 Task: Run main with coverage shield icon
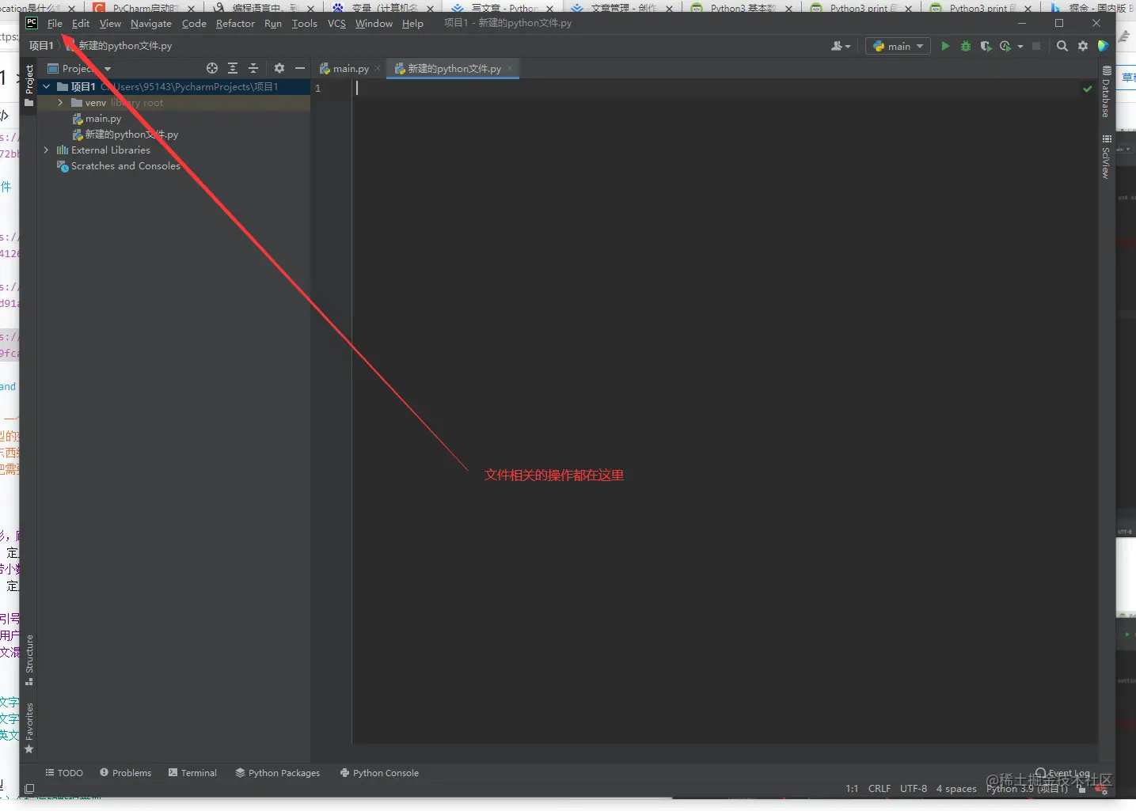[x=986, y=46]
